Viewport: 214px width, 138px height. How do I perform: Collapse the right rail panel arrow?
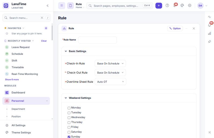pos(209,132)
